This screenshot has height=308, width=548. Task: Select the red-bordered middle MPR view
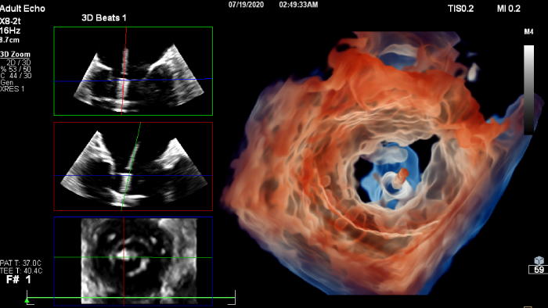pyautogui.click(x=133, y=167)
